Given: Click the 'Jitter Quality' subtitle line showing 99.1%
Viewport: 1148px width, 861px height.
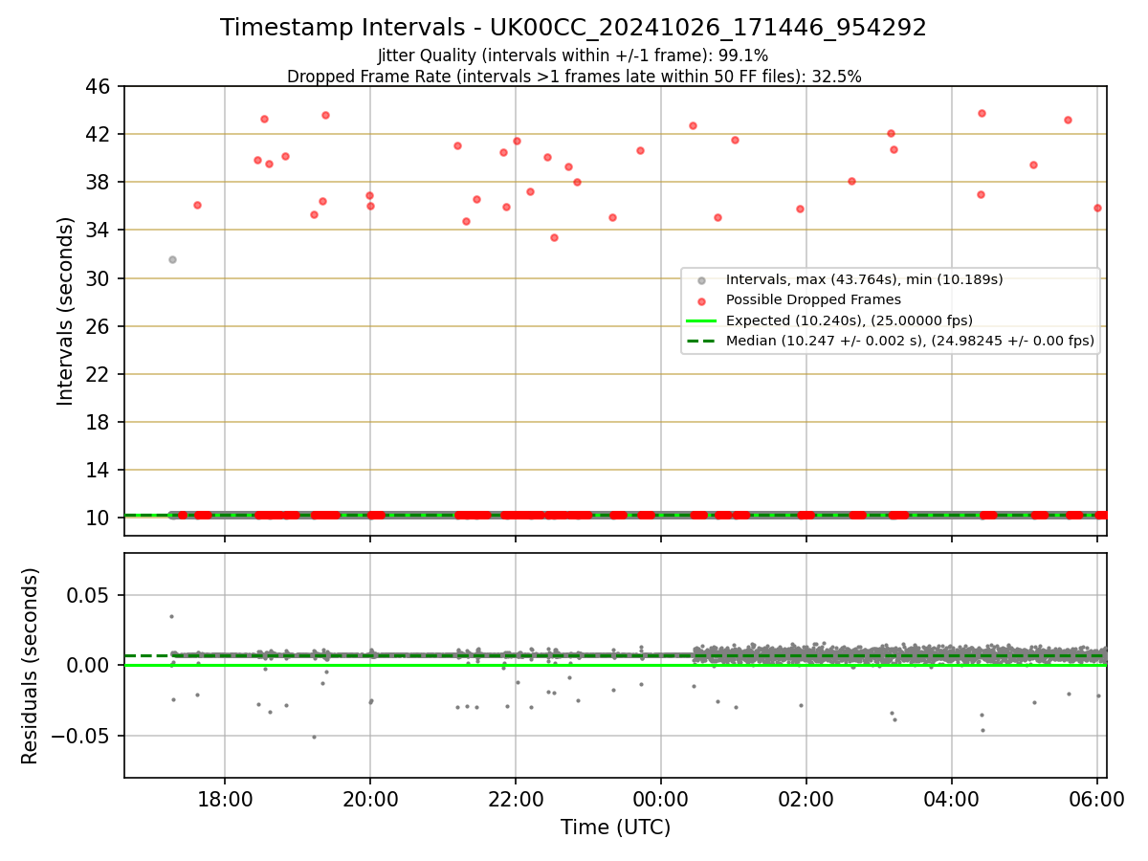Looking at the screenshot, I should (x=573, y=55).
